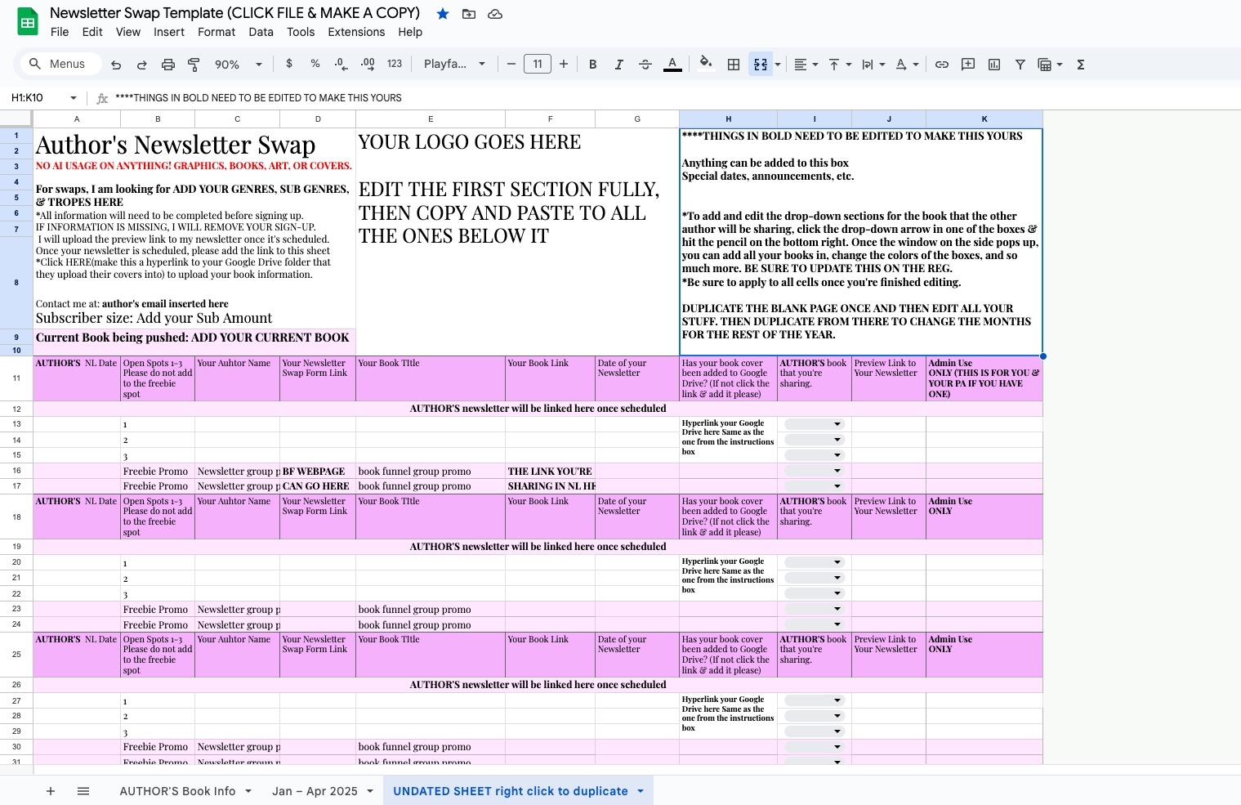Click the formula bar content
Viewport: 1241px width, 805px height.
pyautogui.click(x=258, y=98)
